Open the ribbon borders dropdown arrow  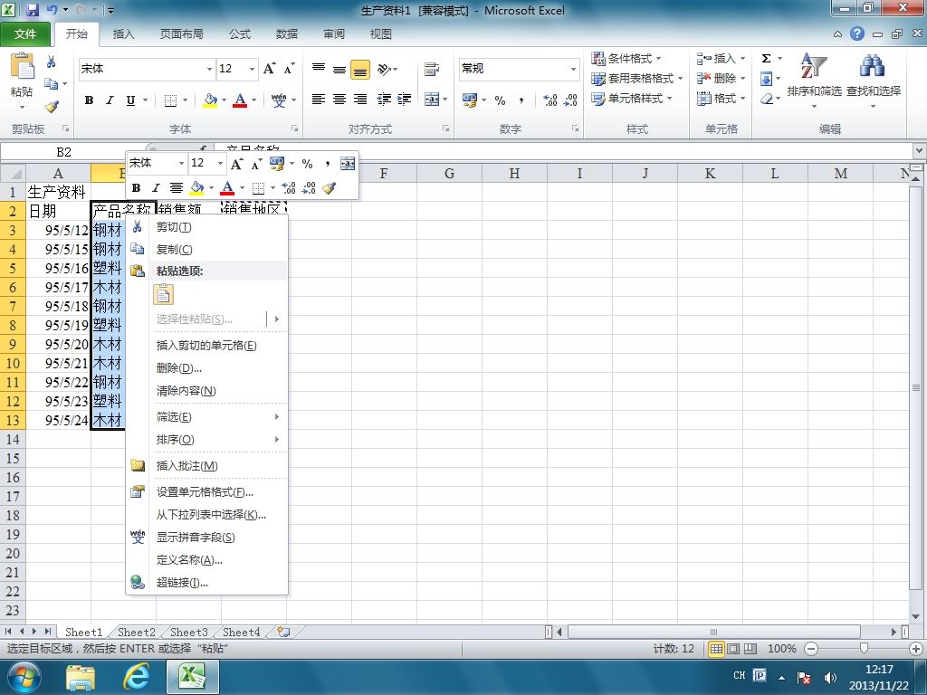185,100
